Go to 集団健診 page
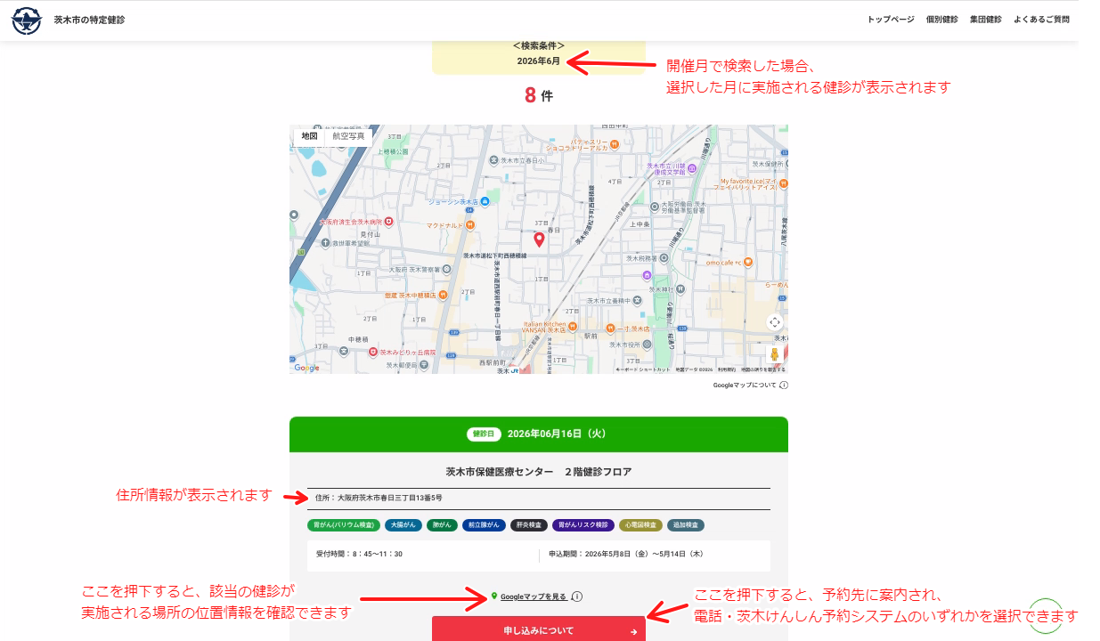 [985, 20]
